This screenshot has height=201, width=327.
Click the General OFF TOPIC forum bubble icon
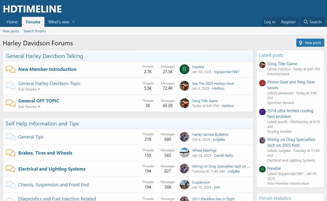pos(11,103)
